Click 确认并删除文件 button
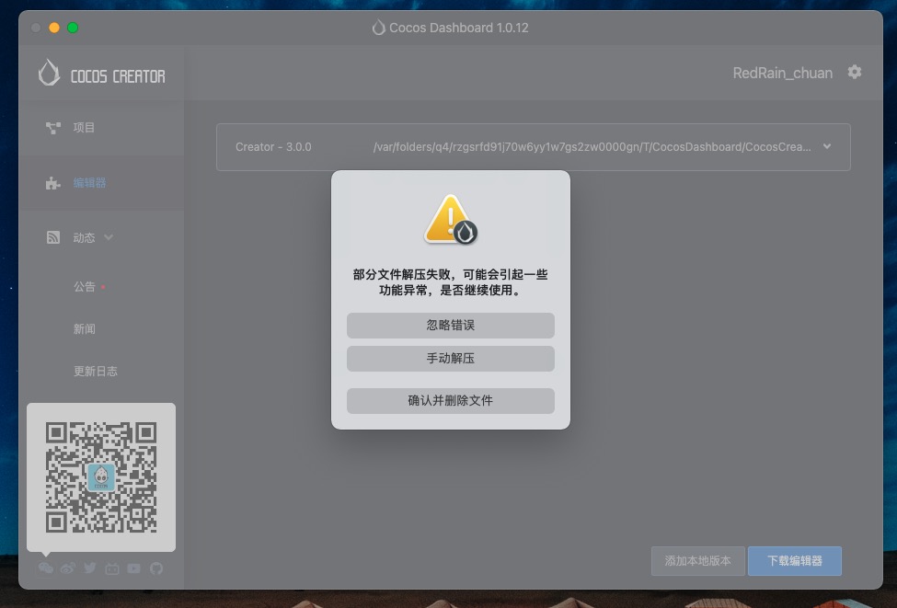Screen dimensions: 897x608 point(450,401)
